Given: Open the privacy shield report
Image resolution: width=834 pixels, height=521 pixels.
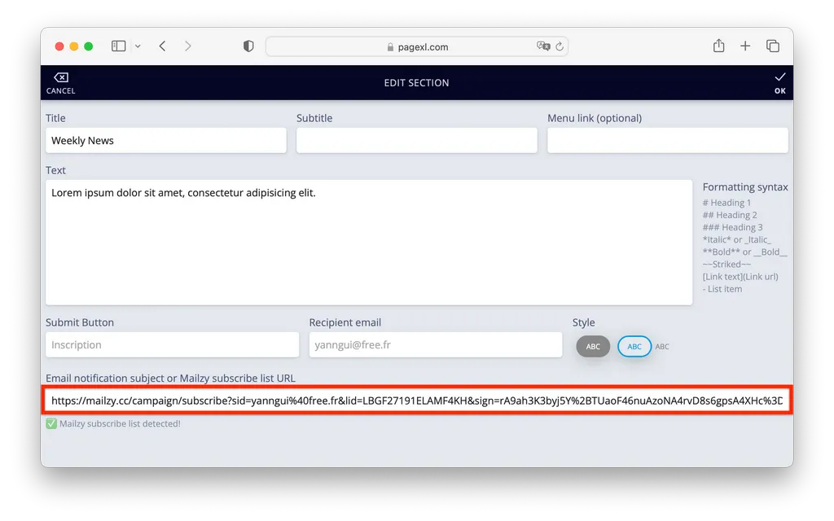Looking at the screenshot, I should (x=248, y=46).
